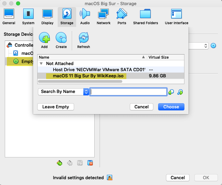Click the Choose button
The width and height of the screenshot is (222, 185).
[171, 107]
